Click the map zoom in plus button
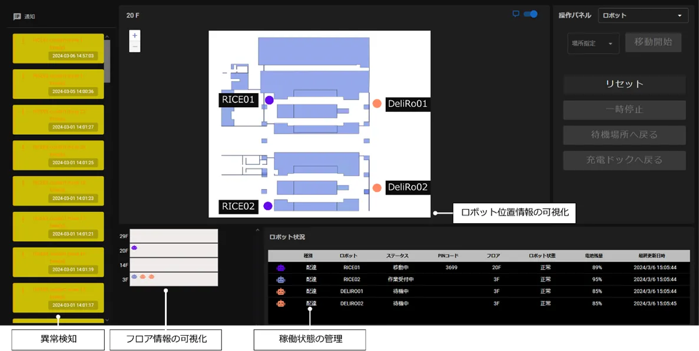699x351 pixels. tap(135, 36)
